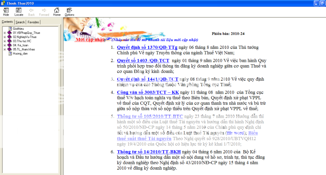This screenshot has height=175, width=326.
Task: Open link Quyết số 1403 /QĐ-TCT
Action: click(143, 61)
